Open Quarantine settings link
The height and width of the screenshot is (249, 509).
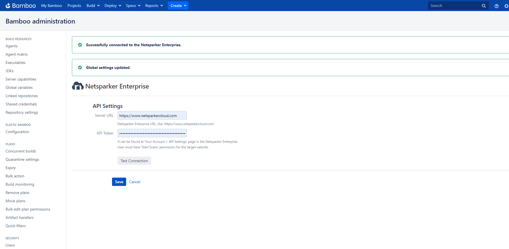tap(22, 159)
